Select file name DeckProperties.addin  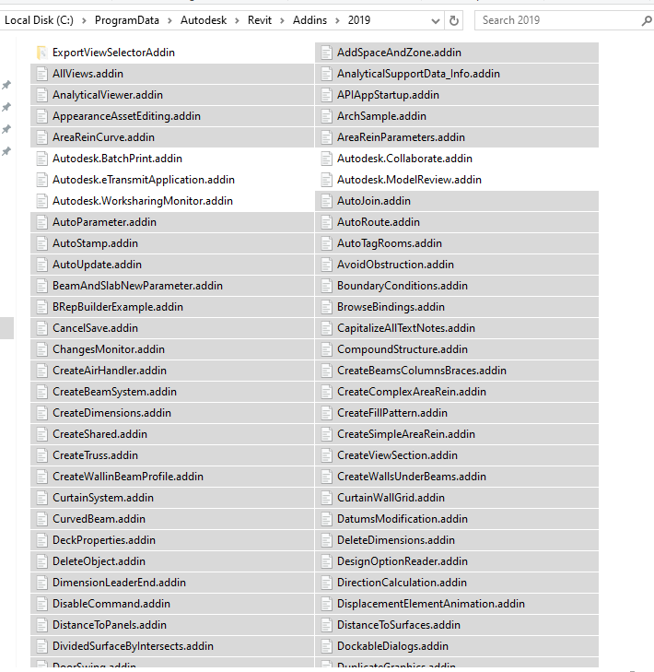coord(104,540)
